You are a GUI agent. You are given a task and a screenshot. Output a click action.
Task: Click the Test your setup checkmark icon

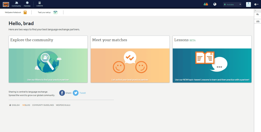click(x=55, y=12)
